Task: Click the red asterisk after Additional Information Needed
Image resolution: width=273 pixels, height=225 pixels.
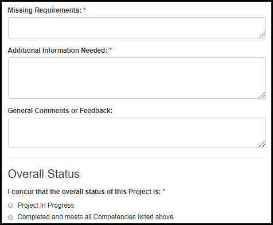Action: 110,50
